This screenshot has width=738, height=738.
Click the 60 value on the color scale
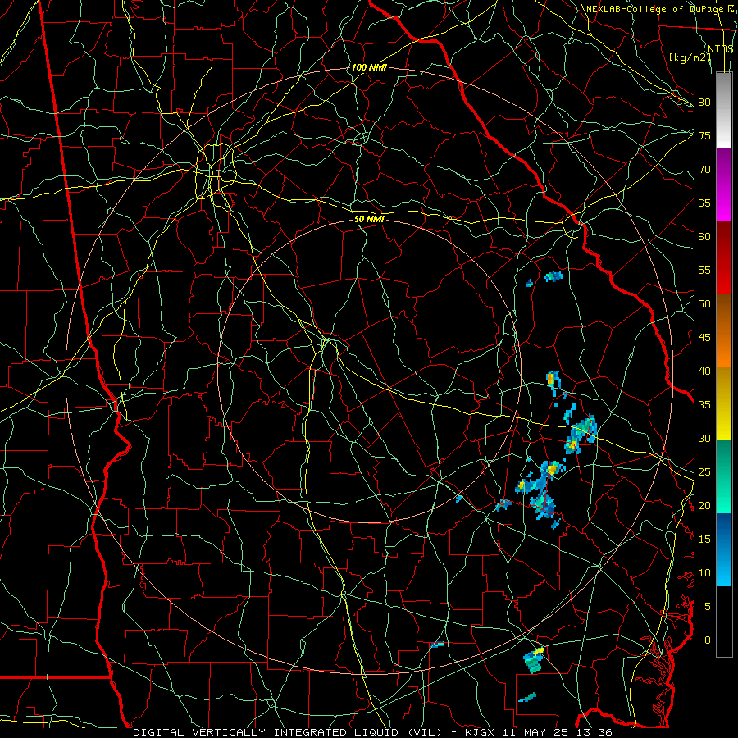coord(704,237)
